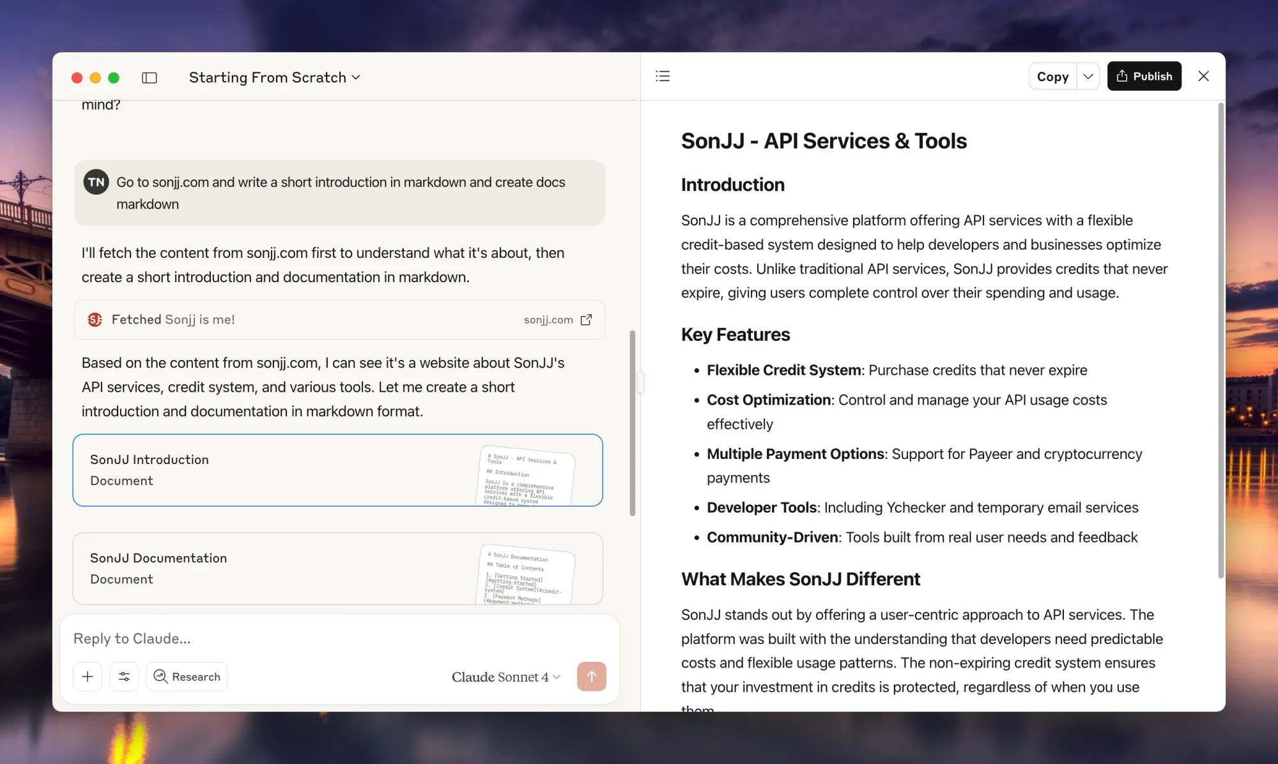1278x764 pixels.
Task: Click the Developer Tools bullet
Action: click(922, 507)
